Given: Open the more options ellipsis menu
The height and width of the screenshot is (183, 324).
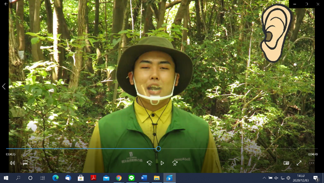Looking at the screenshot, I should click(x=312, y=163).
